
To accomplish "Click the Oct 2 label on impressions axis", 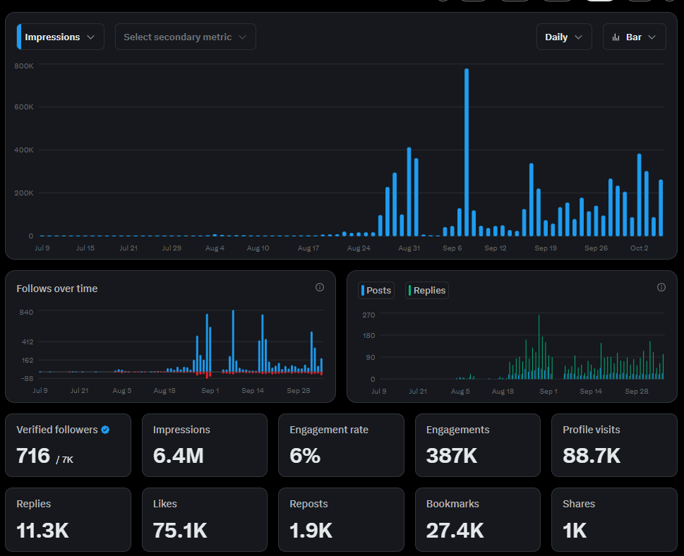I will click(639, 248).
